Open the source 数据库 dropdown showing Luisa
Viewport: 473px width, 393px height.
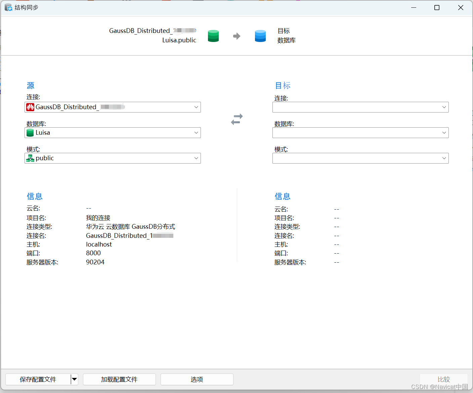point(113,133)
